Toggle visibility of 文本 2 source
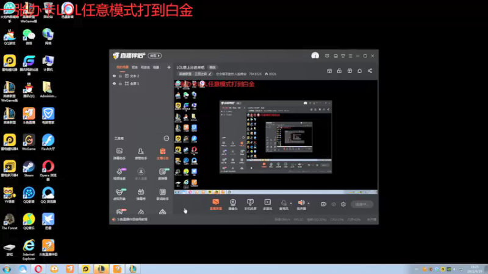 coord(114,76)
